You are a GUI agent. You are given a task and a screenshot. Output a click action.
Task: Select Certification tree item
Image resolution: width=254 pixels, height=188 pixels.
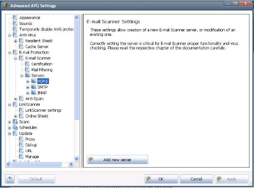click(42, 64)
